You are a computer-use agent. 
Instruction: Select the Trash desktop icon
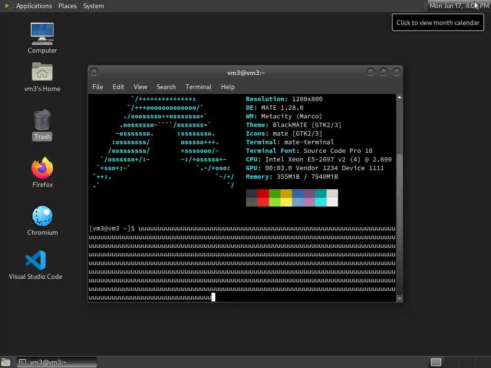click(x=42, y=125)
